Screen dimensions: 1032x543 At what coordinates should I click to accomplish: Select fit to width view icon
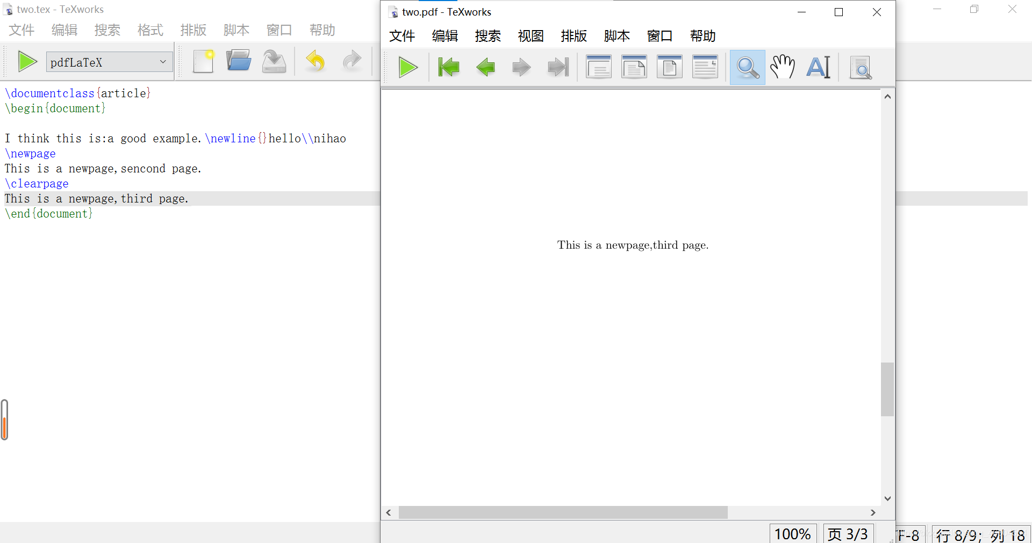634,67
